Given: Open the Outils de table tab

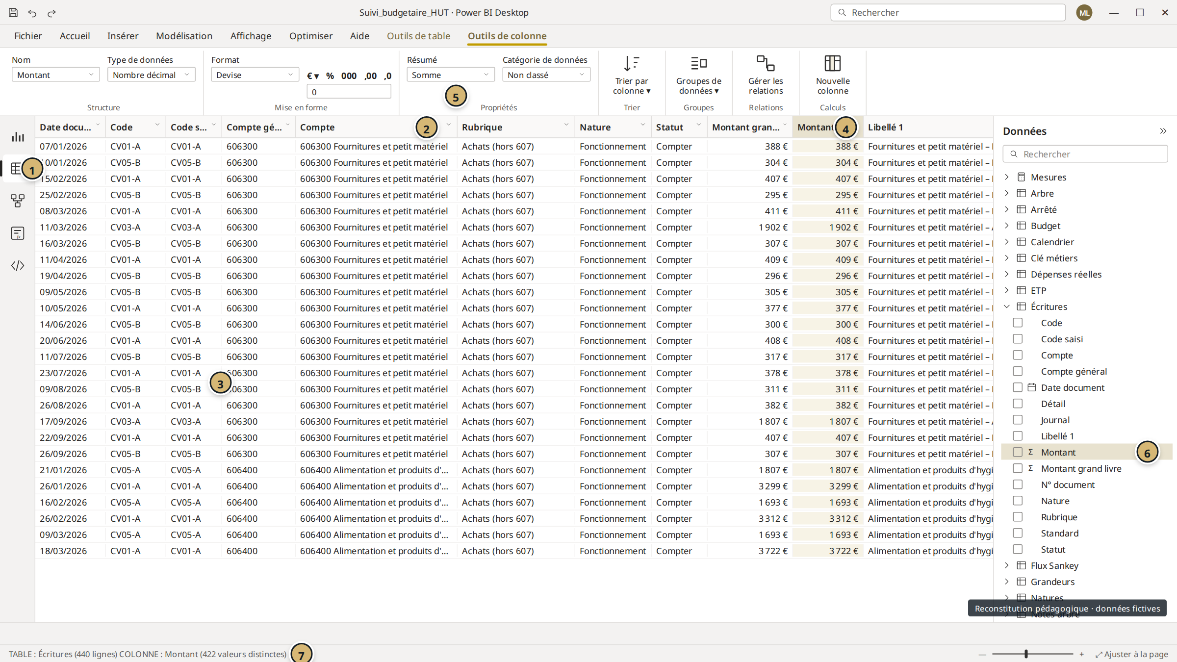Looking at the screenshot, I should click(x=418, y=36).
